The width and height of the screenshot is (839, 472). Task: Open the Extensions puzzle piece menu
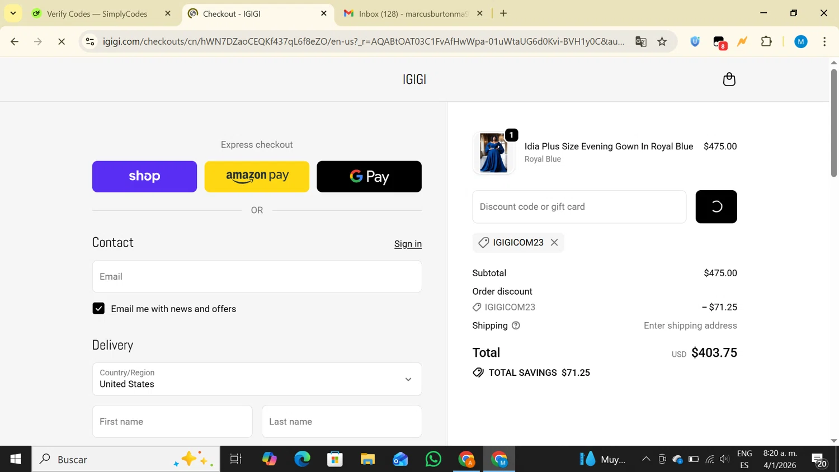pos(766,41)
